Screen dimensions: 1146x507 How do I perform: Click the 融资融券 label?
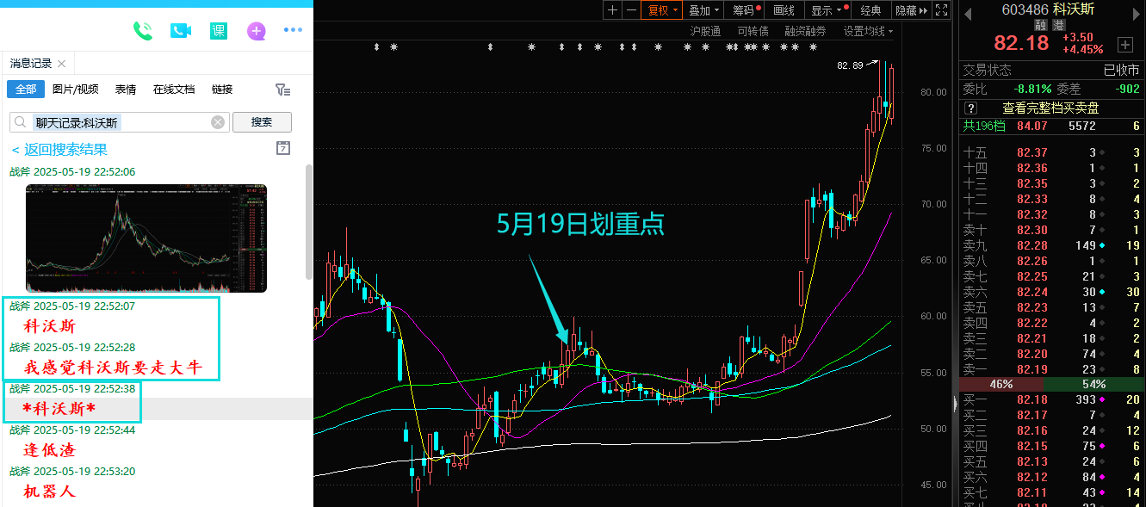coord(805,31)
